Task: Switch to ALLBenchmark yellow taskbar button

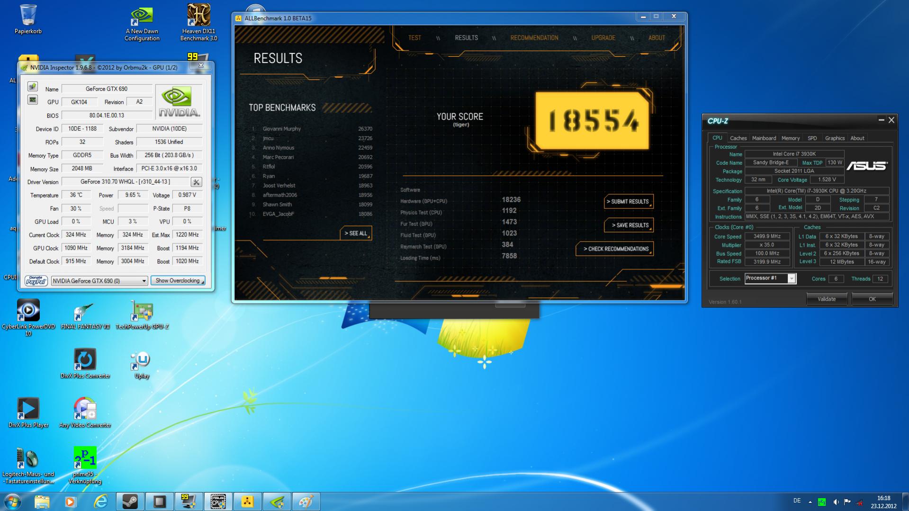Action: (247, 502)
